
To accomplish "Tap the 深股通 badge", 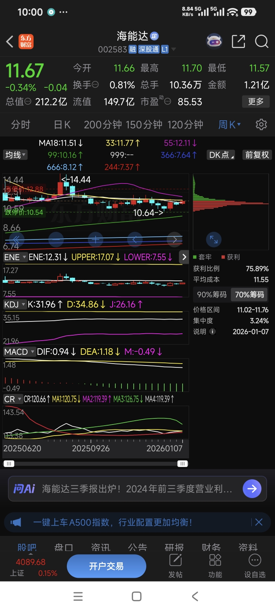I will pos(149,49).
